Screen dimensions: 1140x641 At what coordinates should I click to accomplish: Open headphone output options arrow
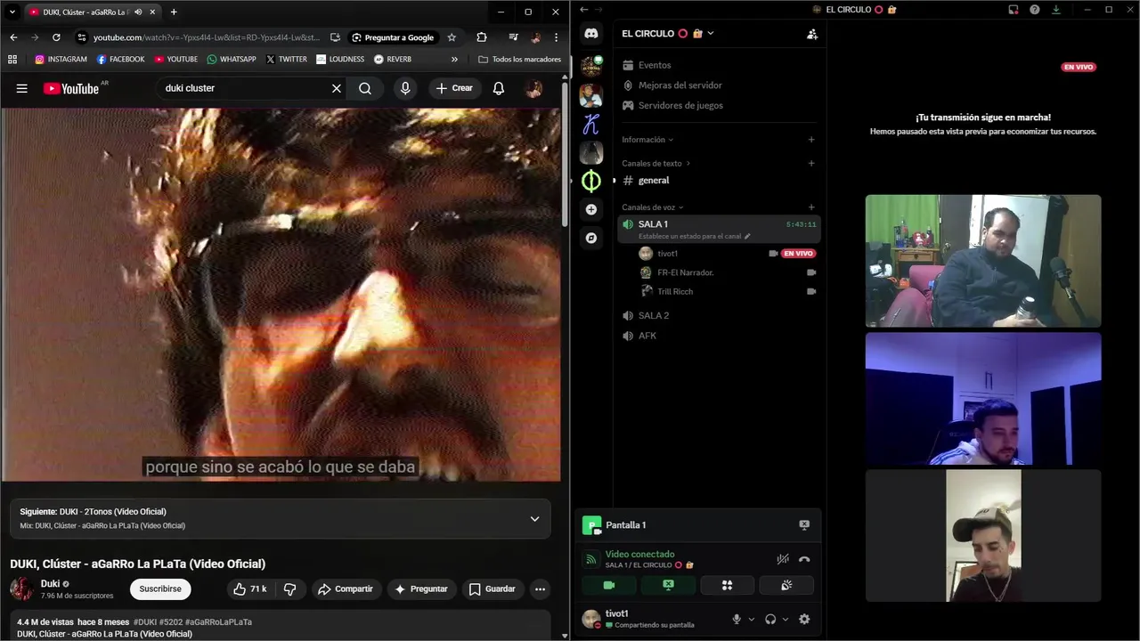pos(786,619)
